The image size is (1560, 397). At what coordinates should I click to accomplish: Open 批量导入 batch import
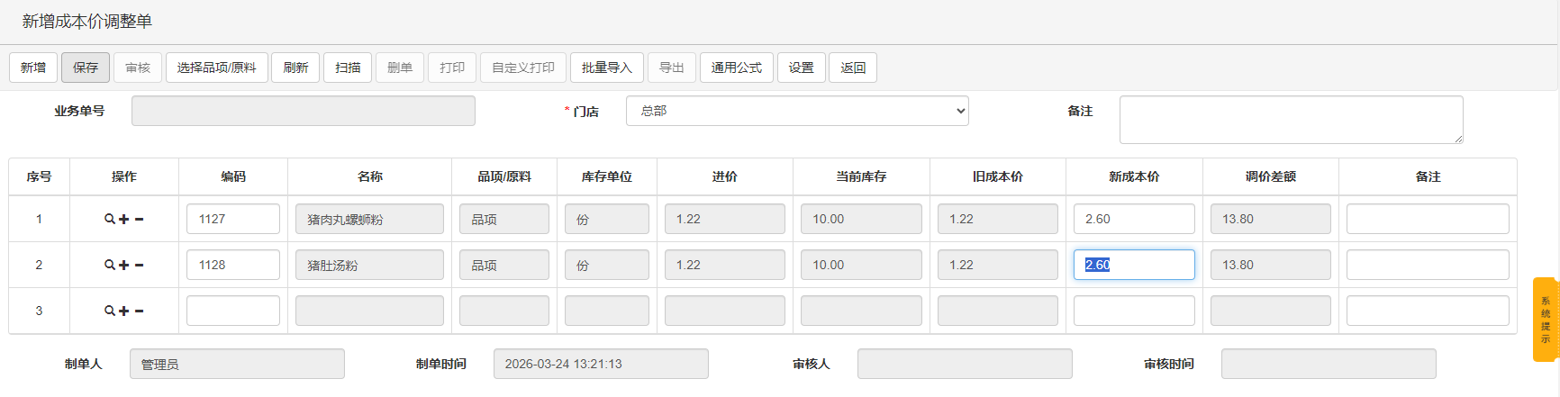point(606,68)
